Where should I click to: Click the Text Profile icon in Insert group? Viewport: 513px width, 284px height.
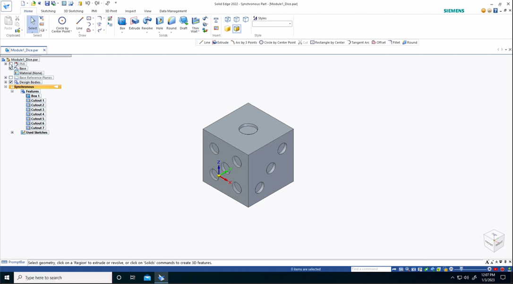click(216, 20)
